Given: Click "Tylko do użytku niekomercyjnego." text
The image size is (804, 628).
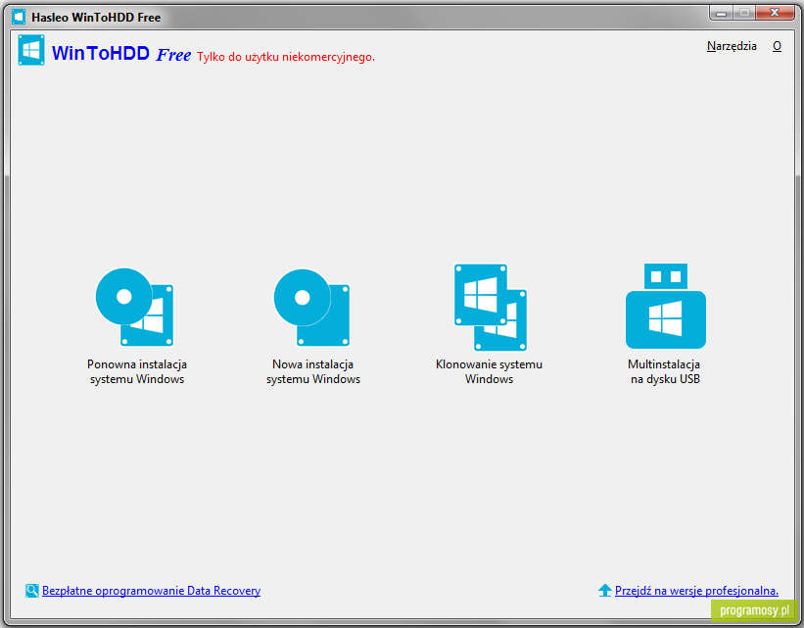Looking at the screenshot, I should (x=286, y=57).
